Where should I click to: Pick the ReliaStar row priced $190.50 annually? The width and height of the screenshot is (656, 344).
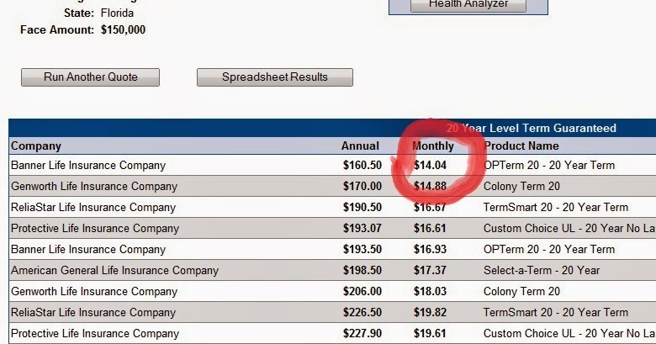(x=332, y=207)
